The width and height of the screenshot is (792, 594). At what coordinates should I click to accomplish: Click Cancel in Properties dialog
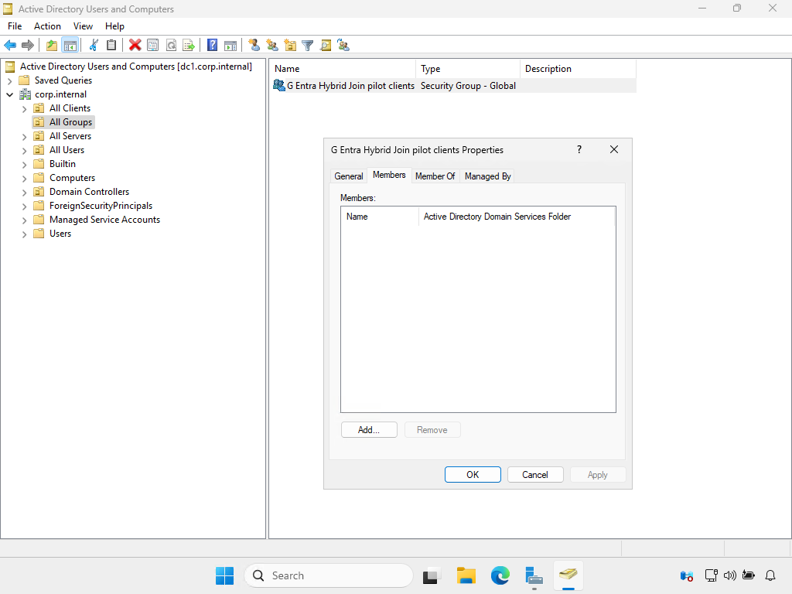(x=535, y=475)
